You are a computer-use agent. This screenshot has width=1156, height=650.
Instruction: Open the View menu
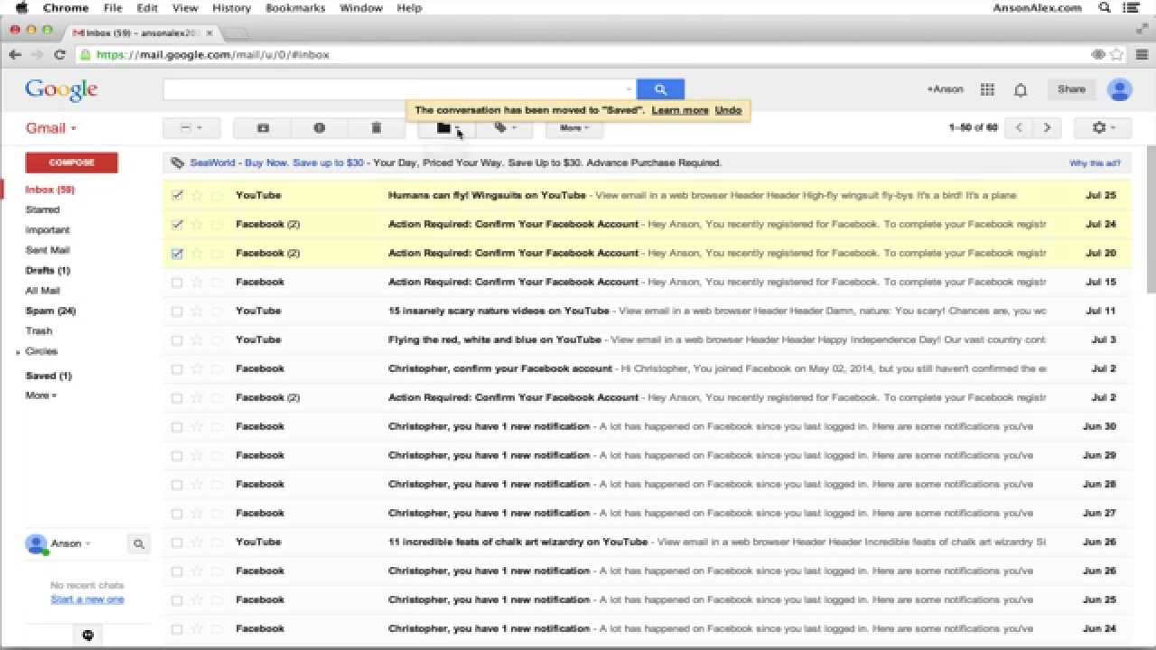185,8
